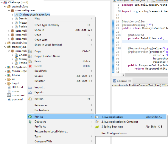The height and width of the screenshot is (144, 168).
Task: Click the Console panel monitor icon
Action: (x=115, y=81)
